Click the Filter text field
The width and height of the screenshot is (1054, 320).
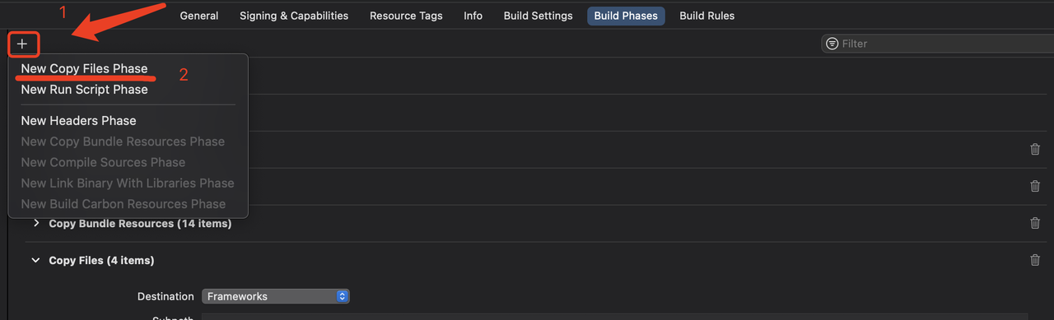pos(939,44)
